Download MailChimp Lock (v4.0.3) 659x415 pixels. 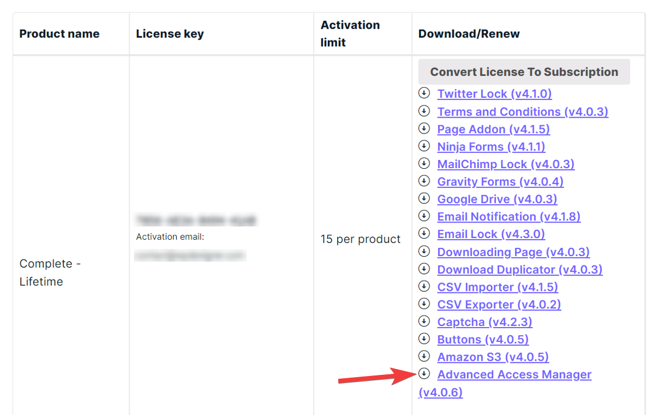point(506,164)
